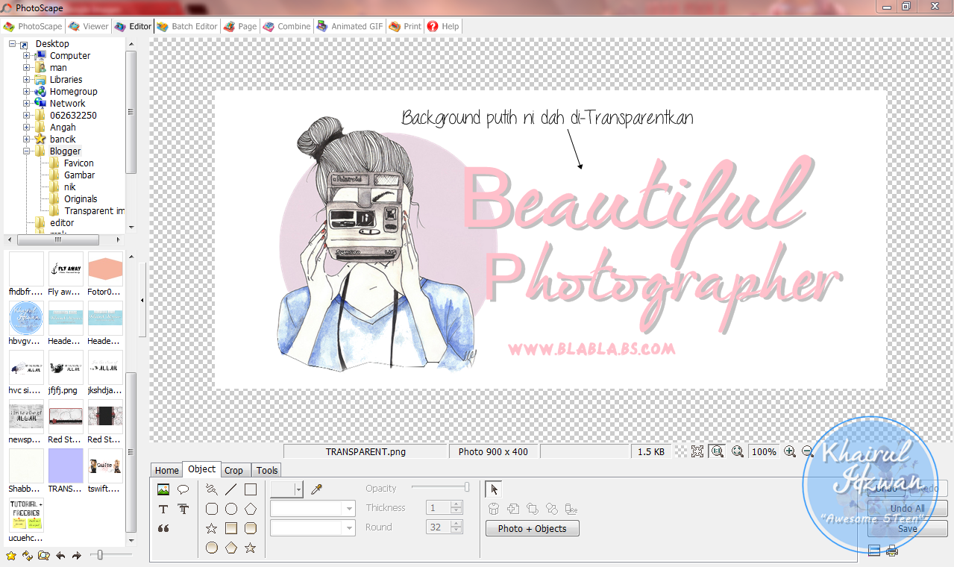
Task: Open the first wide combo box under color
Action: coord(313,509)
